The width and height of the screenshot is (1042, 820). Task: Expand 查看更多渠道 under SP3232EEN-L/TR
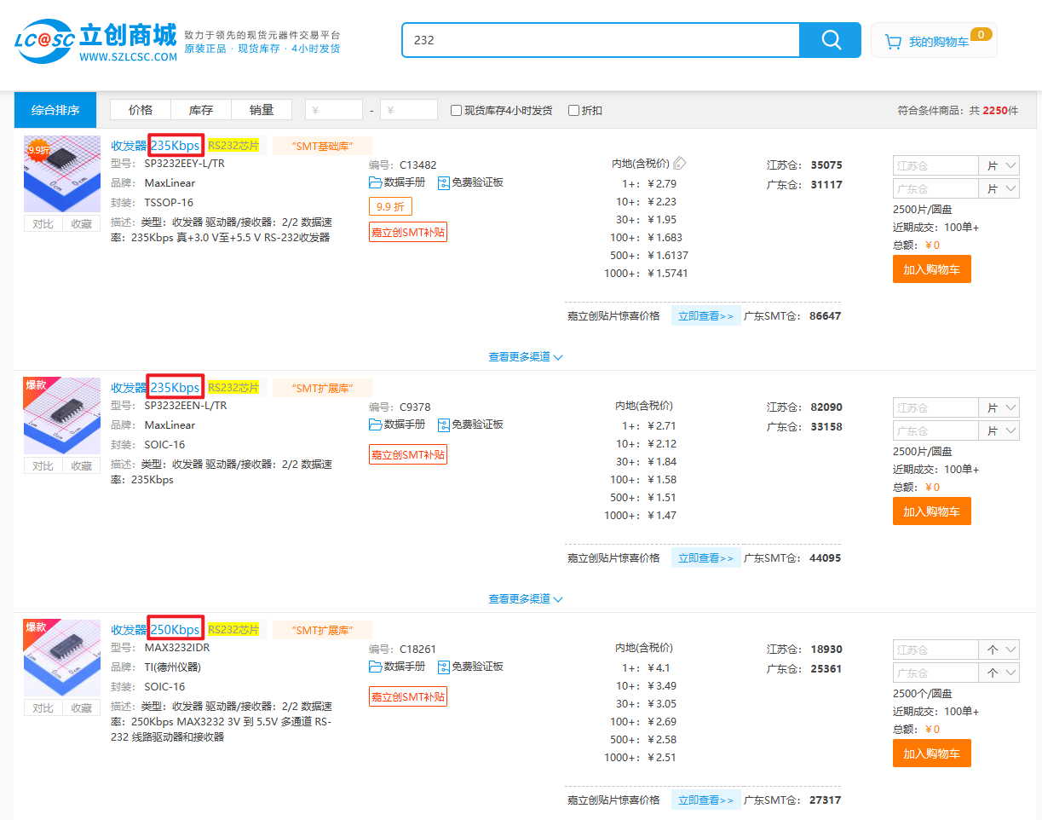tap(525, 599)
